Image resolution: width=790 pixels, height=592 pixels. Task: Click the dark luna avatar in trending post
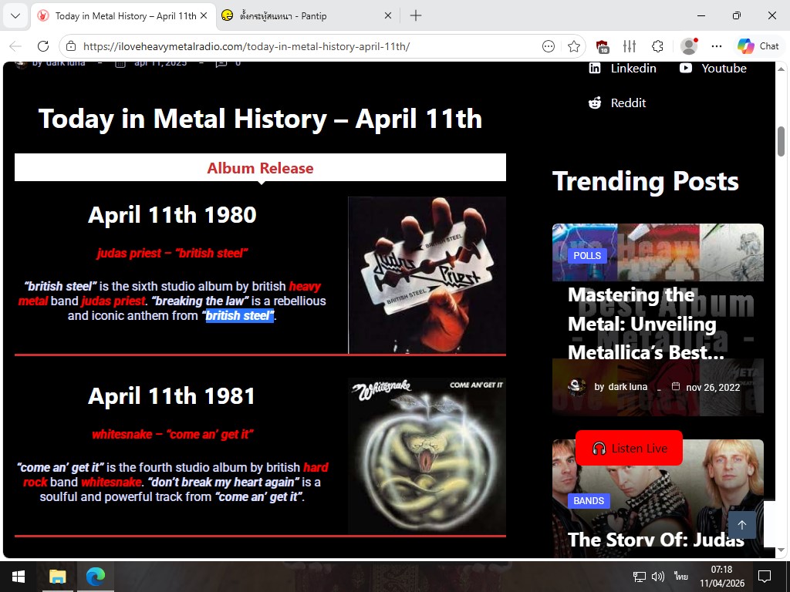click(577, 387)
